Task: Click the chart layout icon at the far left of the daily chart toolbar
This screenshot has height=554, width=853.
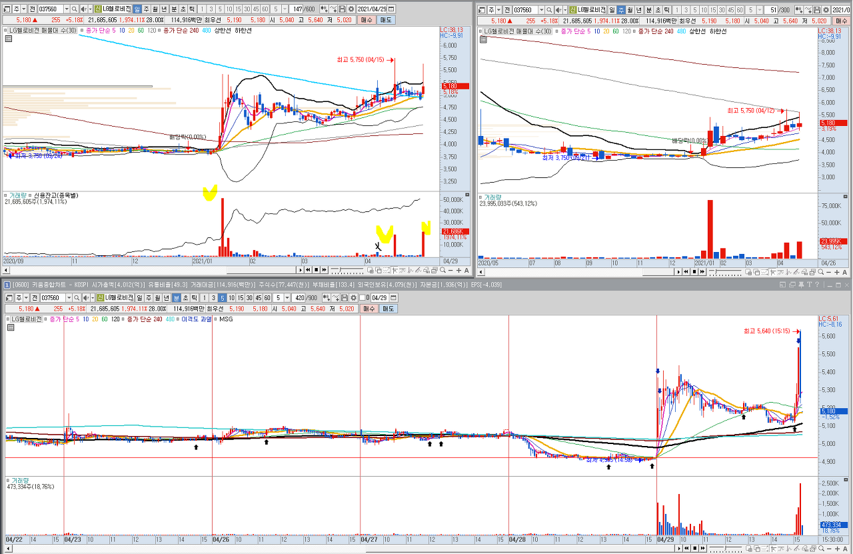Action: tap(7, 9)
